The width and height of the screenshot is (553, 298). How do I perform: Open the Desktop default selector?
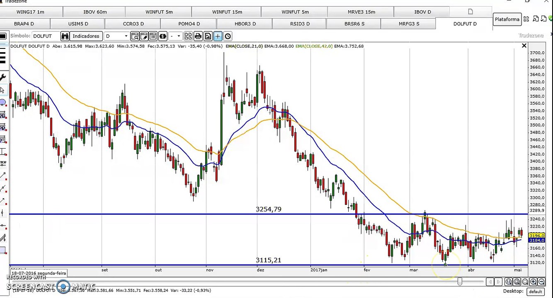click(x=535, y=291)
